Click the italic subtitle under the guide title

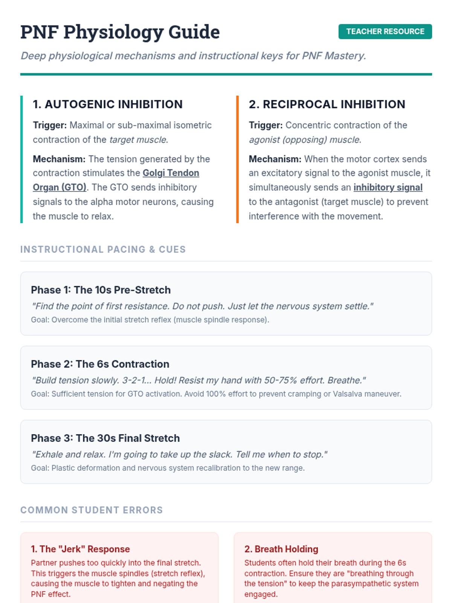[193, 56]
